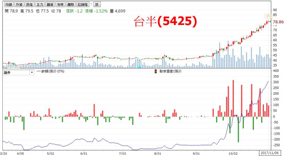The image size is (284, 156).
Task: Click the 外資 foreign investor button
Action: tap(19, 5)
